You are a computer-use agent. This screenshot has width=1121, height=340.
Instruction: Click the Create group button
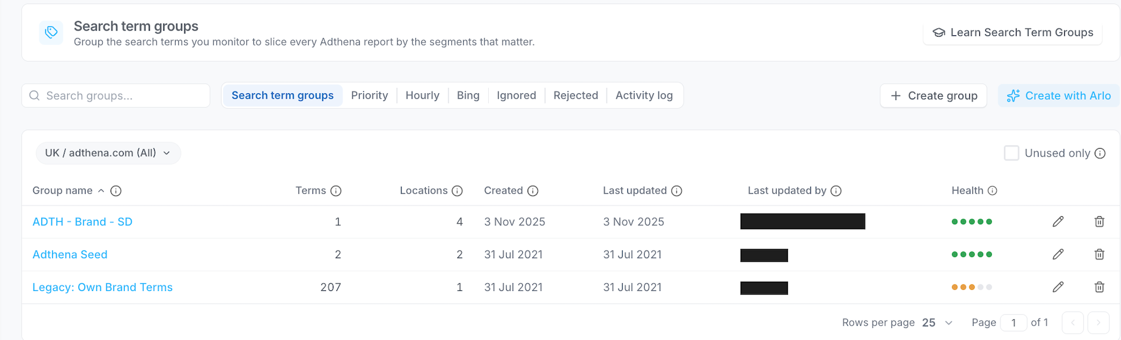tap(933, 96)
